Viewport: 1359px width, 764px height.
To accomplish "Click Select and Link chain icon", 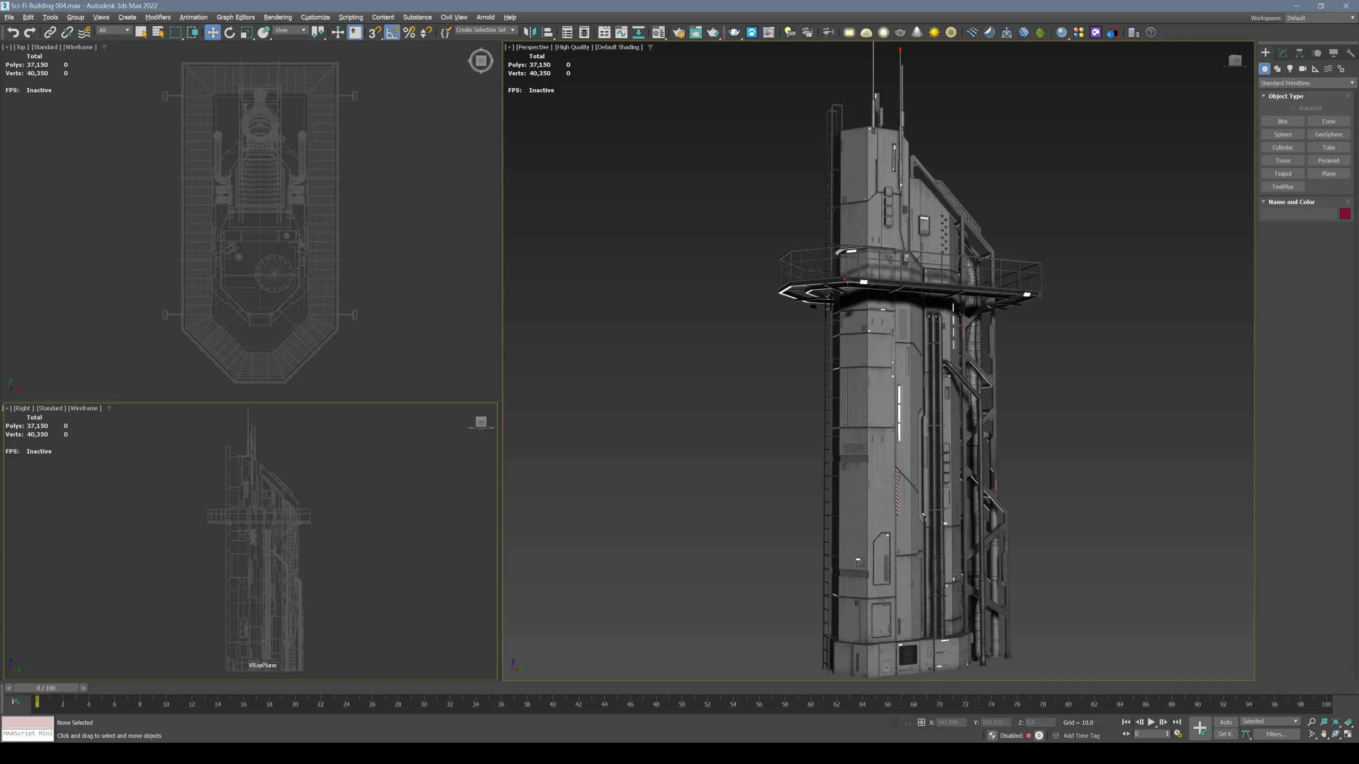I will click(x=49, y=33).
